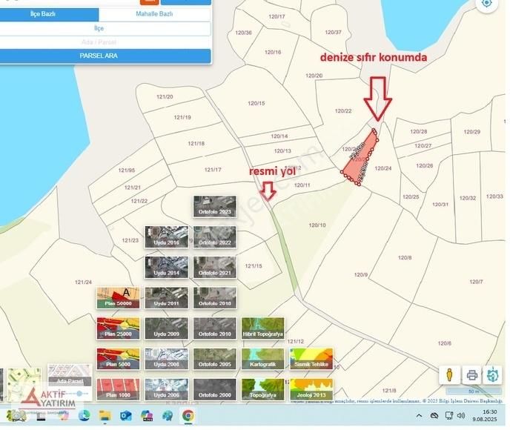
Task: Click parcel label 121/15
Action: [254, 265]
